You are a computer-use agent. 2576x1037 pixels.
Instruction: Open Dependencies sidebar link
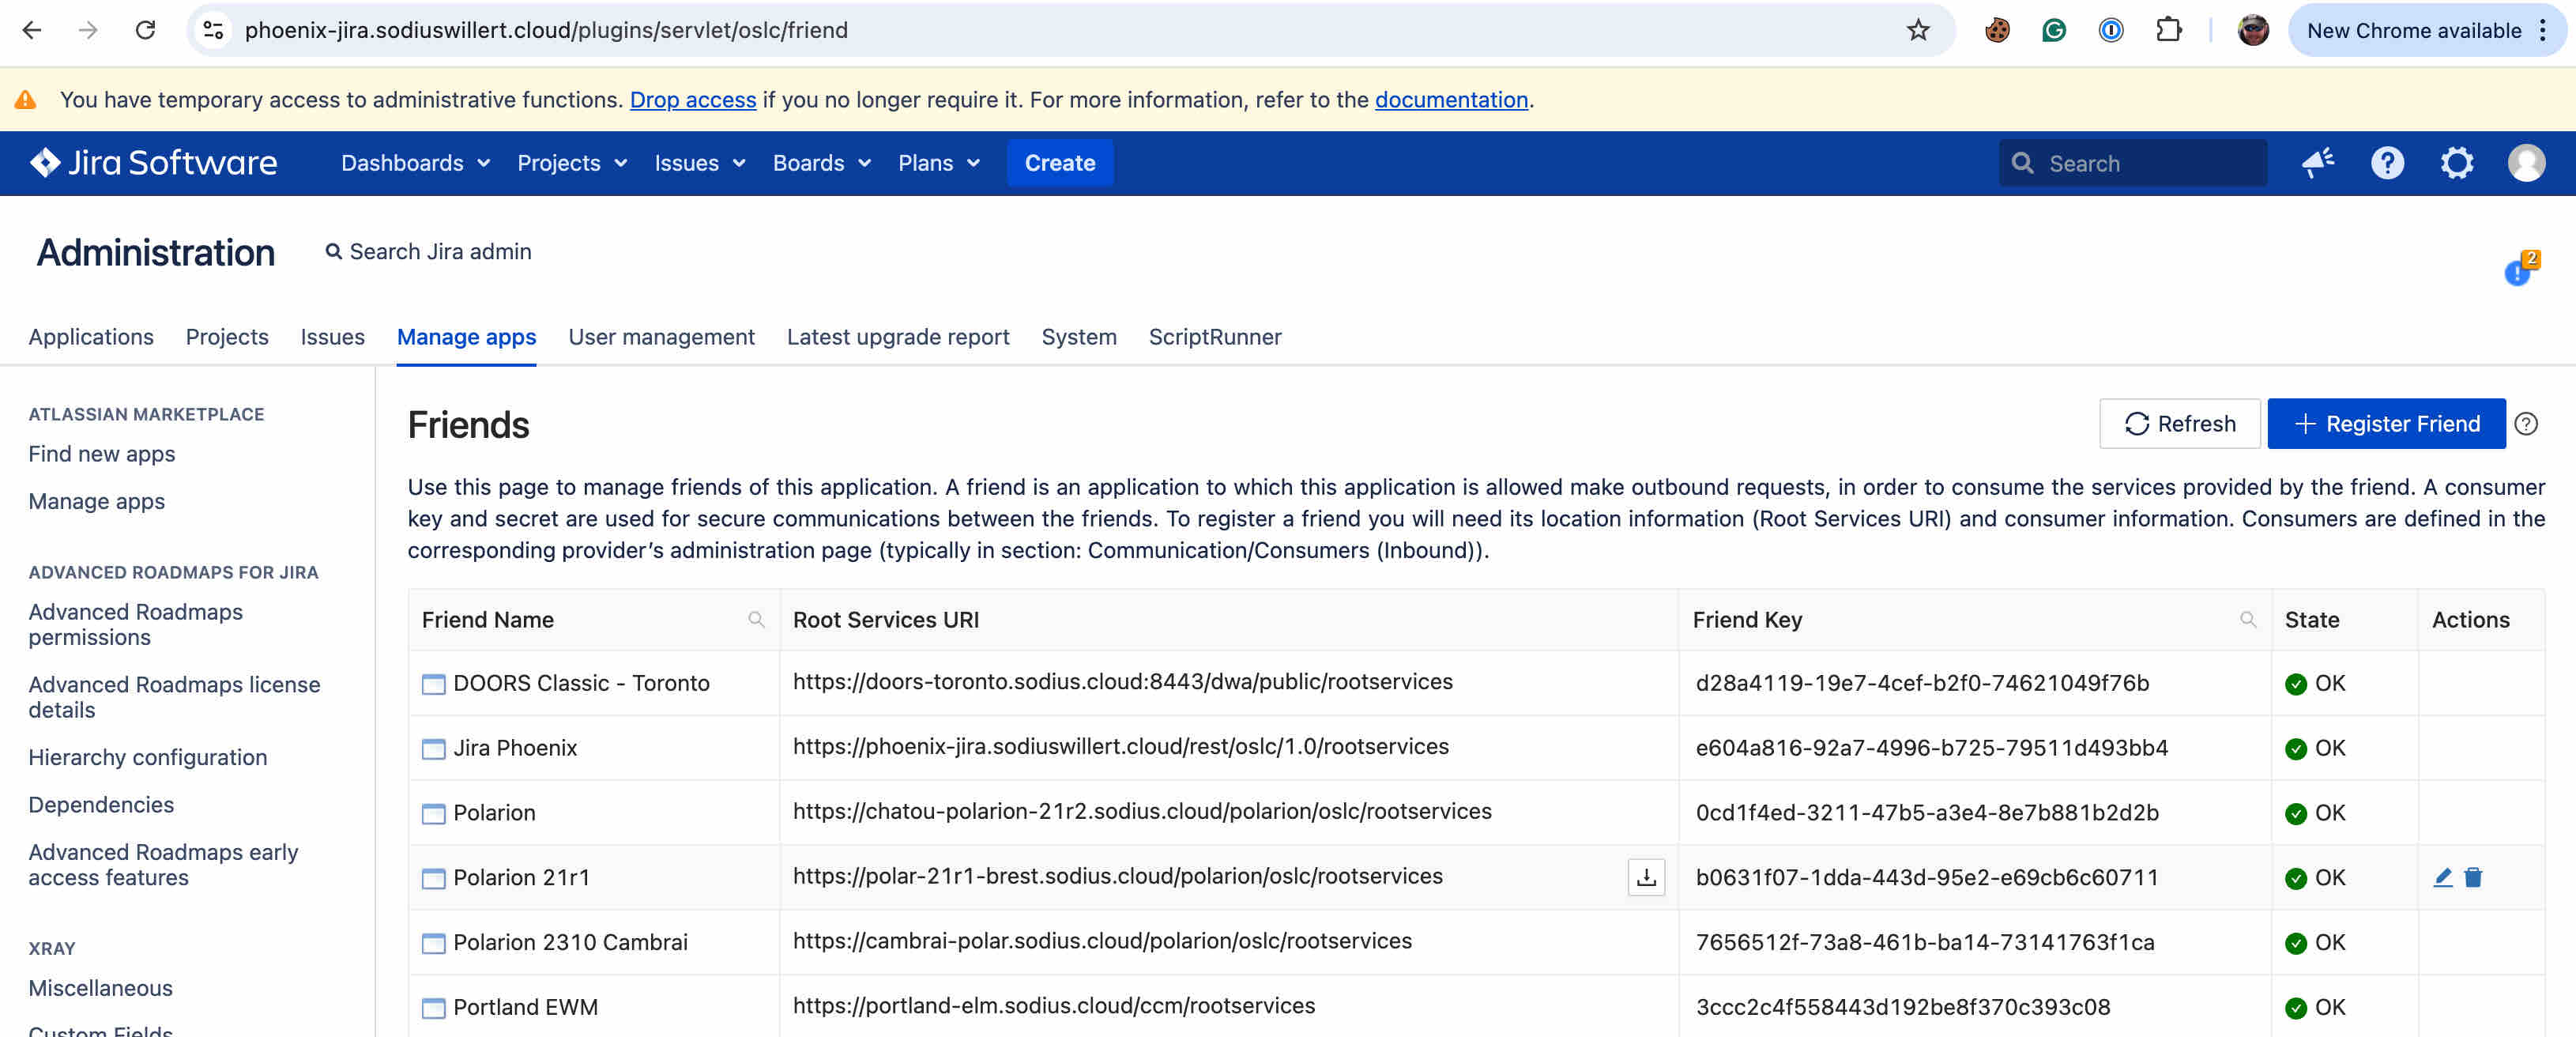coord(100,805)
